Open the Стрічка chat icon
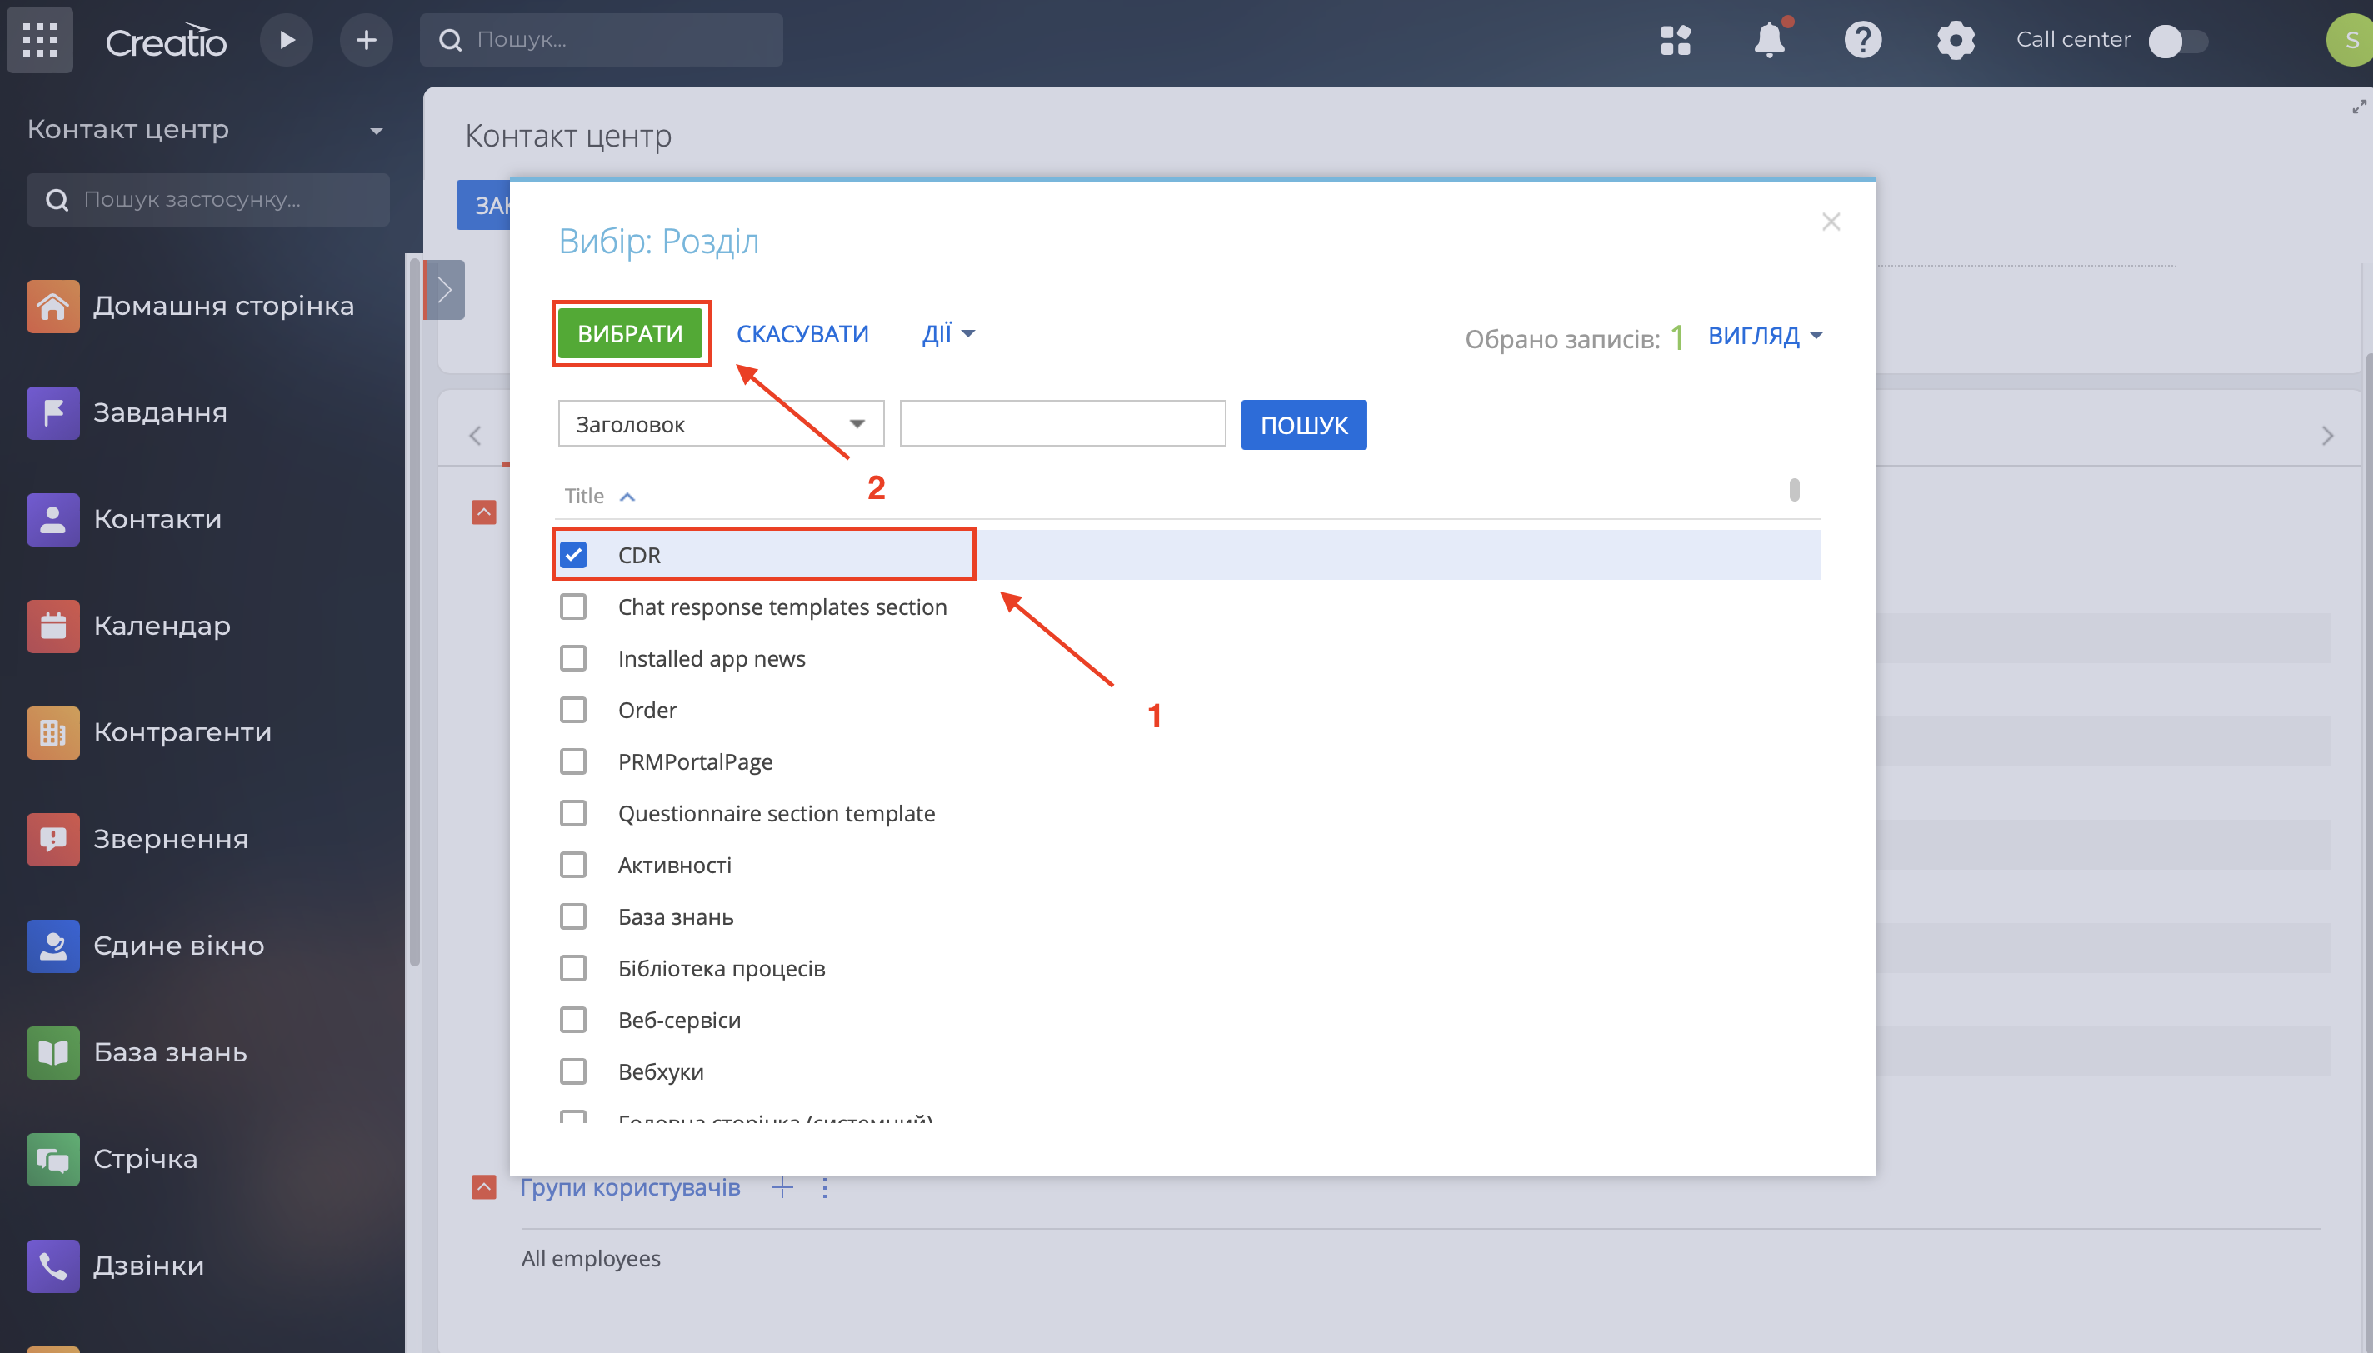This screenshot has height=1353, width=2373. (53, 1160)
